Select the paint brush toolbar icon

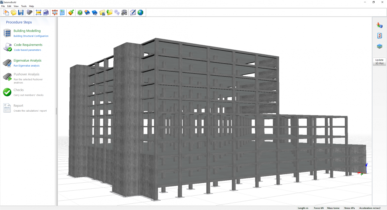tap(71, 12)
